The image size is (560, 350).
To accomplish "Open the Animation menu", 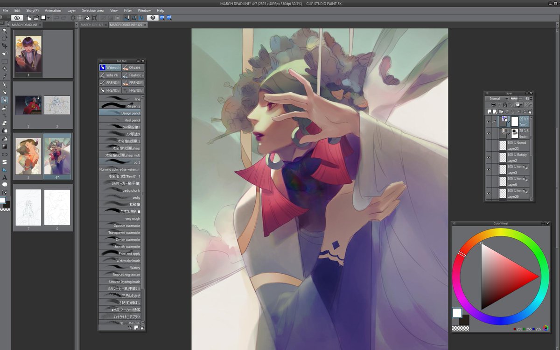I will pos(53,10).
